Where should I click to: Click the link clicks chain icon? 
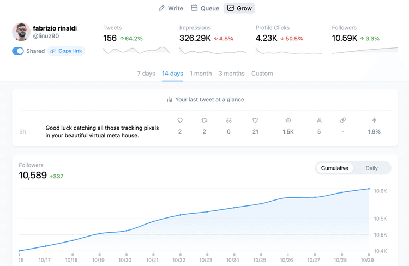(343, 120)
